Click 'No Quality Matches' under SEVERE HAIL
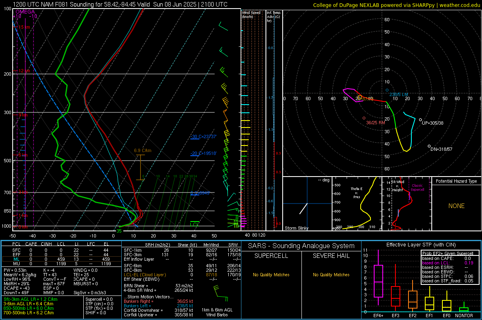Screen dimensions: 482x320 tap(331, 275)
